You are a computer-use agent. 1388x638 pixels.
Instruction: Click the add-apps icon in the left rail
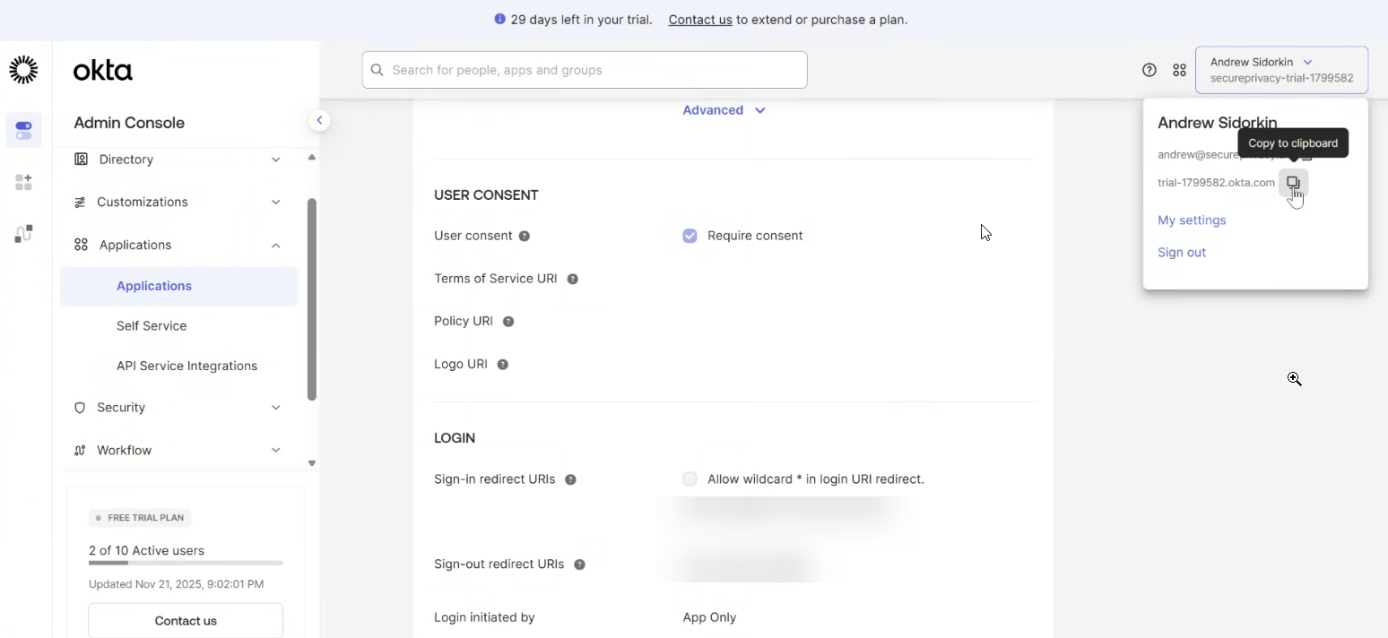pos(23,182)
